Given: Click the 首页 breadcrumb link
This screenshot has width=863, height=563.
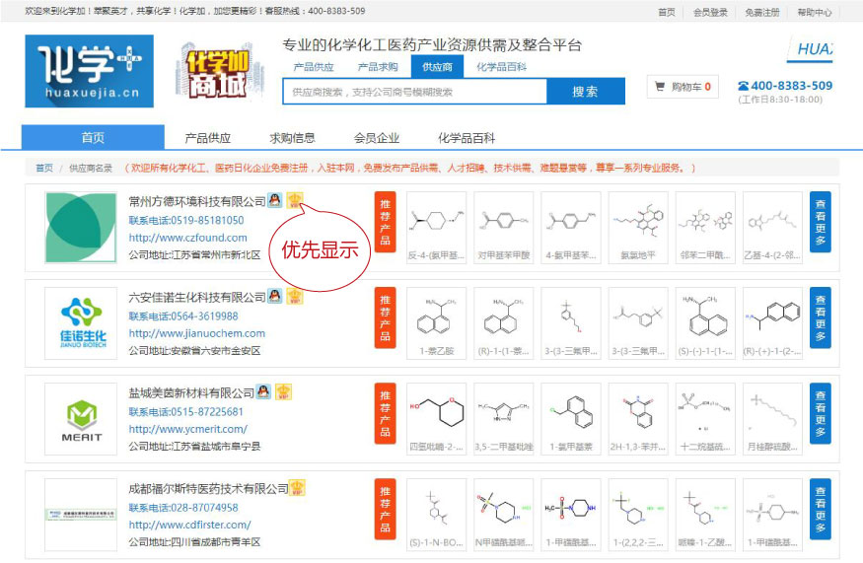Looking at the screenshot, I should [x=44, y=169].
